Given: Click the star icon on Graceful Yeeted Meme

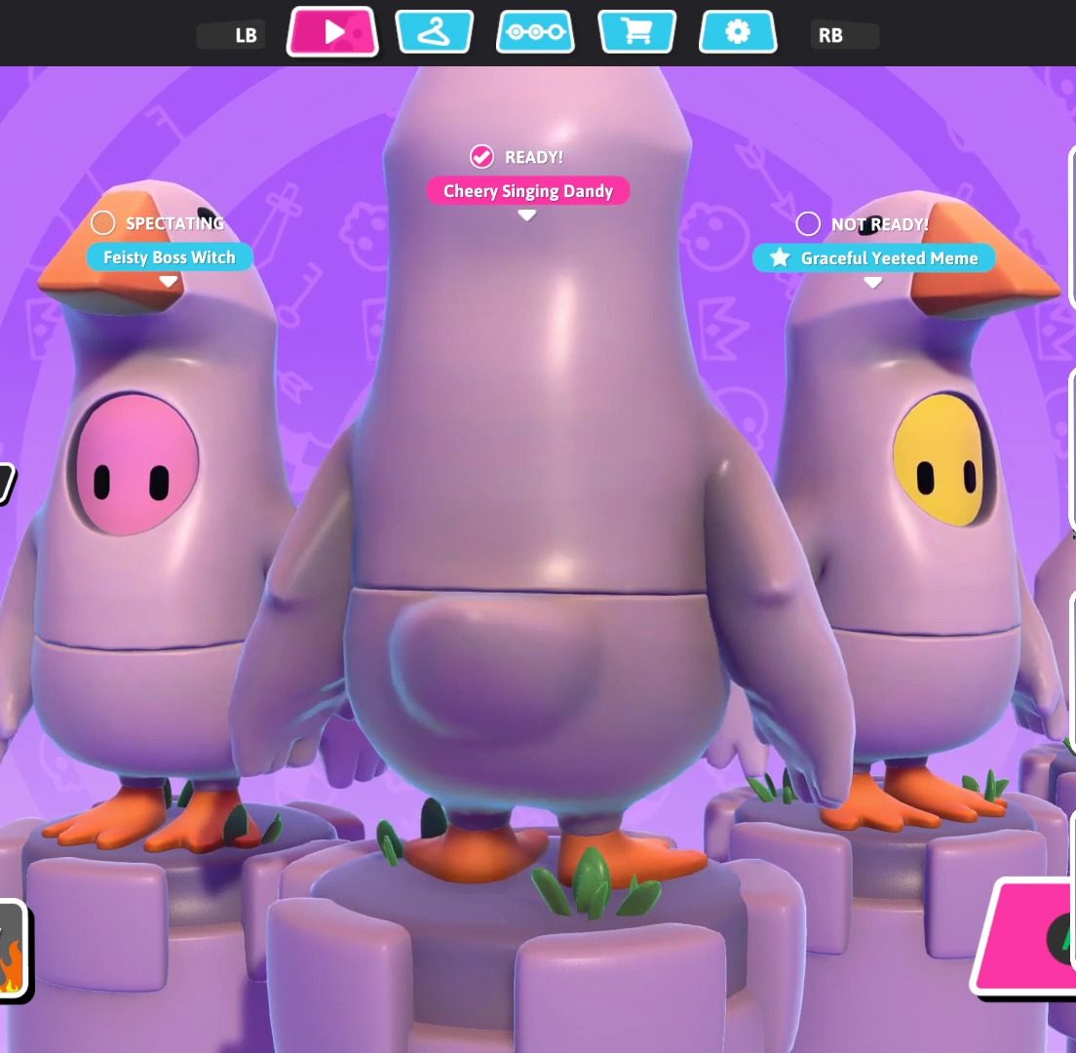Looking at the screenshot, I should coord(780,257).
